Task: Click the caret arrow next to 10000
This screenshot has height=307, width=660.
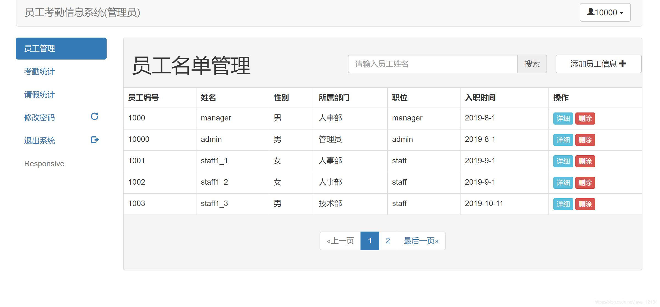Action: pyautogui.click(x=622, y=13)
